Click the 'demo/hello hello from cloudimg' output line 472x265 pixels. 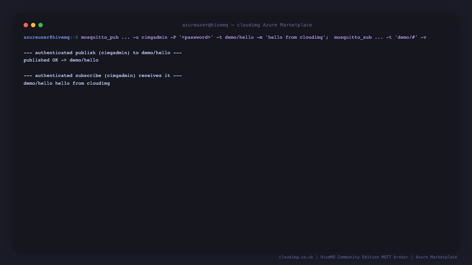[x=67, y=83]
